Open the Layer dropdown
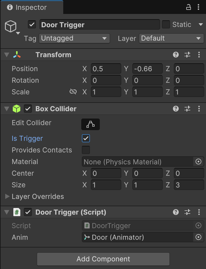206x269 pixels. click(x=171, y=38)
